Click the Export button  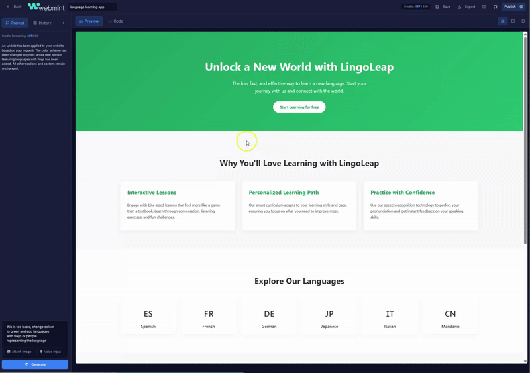(x=466, y=7)
